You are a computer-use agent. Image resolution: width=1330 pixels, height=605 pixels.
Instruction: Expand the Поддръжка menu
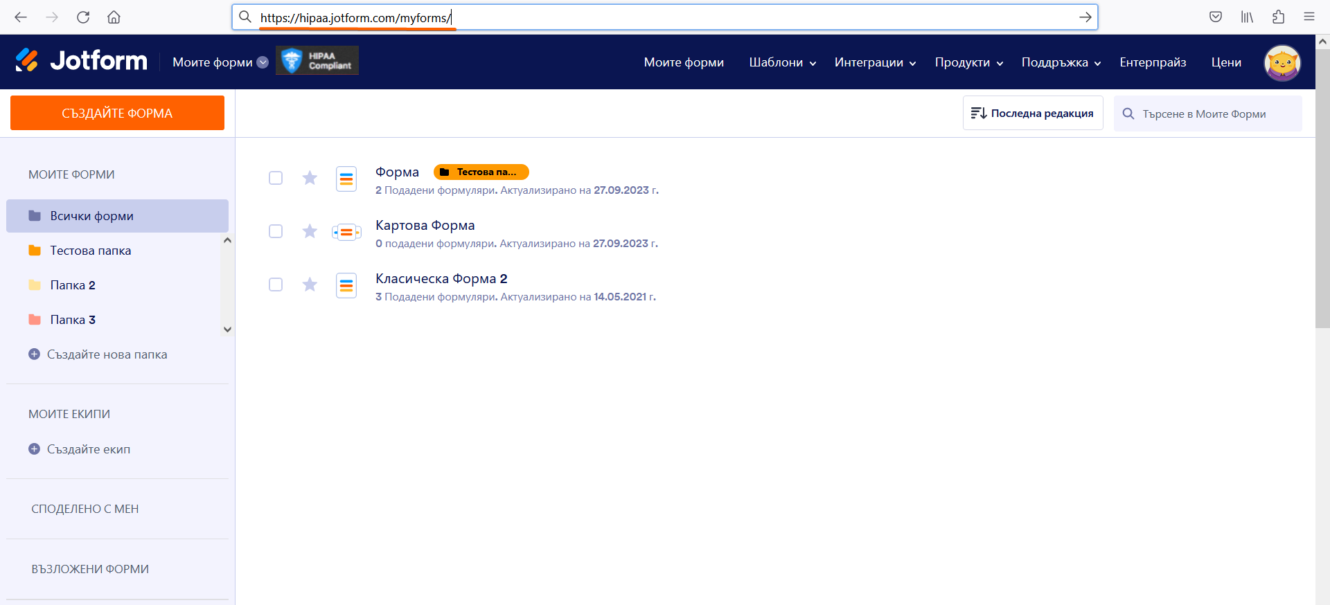pyautogui.click(x=1061, y=62)
